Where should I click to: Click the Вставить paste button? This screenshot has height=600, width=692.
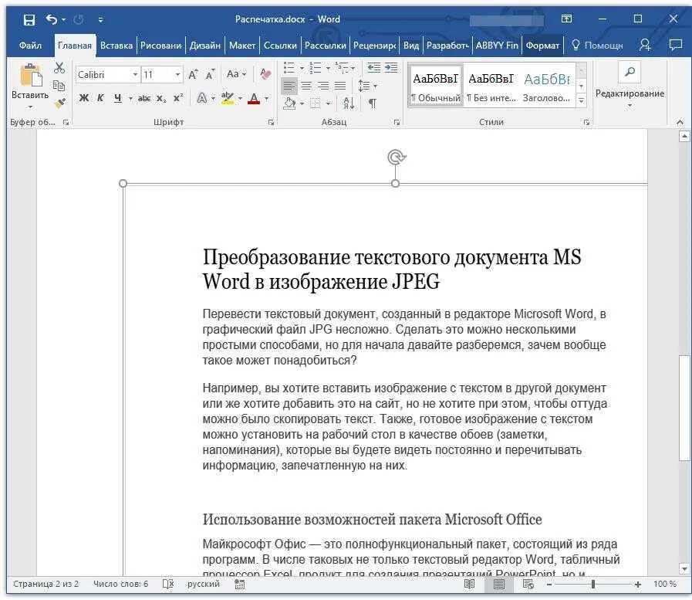(x=30, y=86)
